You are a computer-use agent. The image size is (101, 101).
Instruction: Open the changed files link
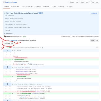pos(13,40)
